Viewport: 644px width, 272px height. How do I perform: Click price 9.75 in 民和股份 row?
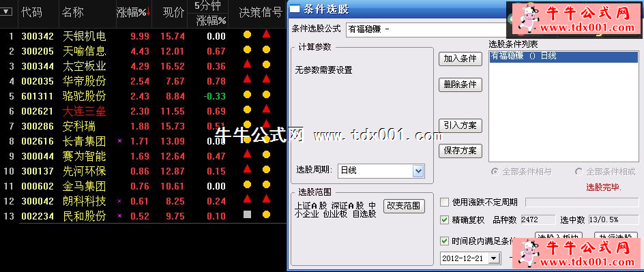tap(175, 216)
